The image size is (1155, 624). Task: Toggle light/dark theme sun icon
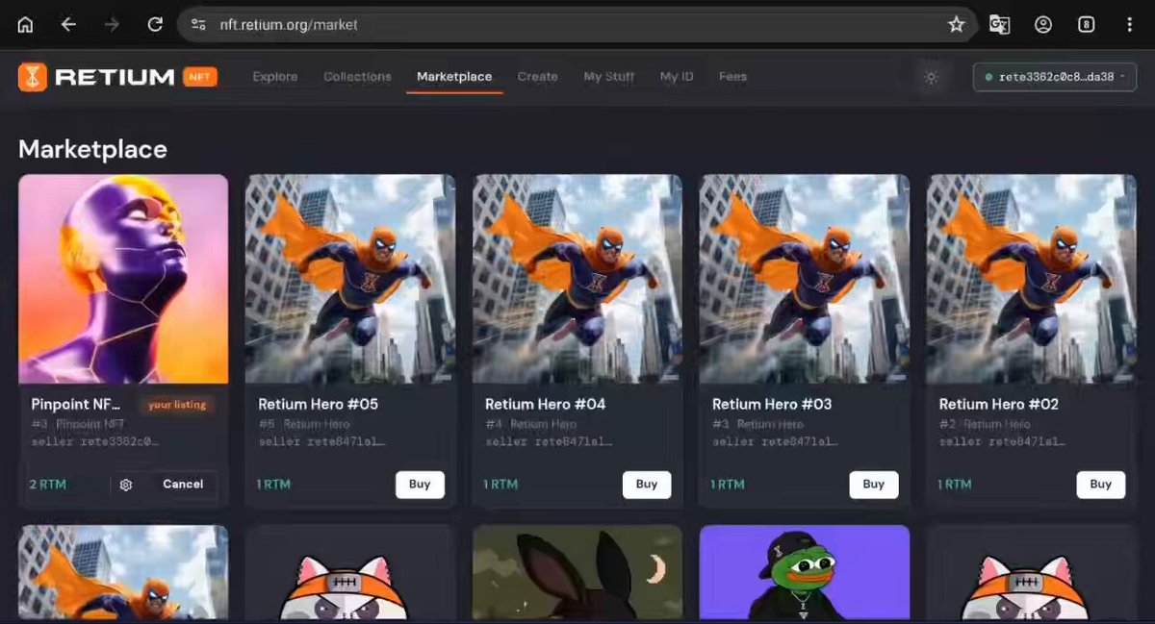pyautogui.click(x=931, y=77)
